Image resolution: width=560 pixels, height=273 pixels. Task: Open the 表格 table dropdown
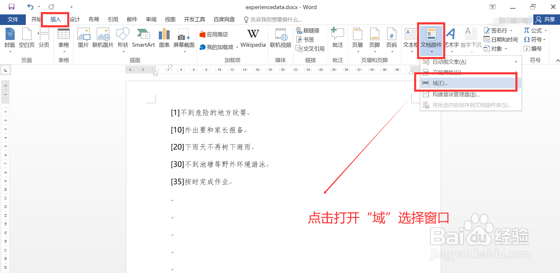64,40
